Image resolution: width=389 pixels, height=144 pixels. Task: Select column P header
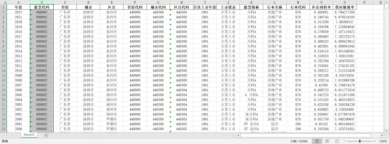pyautogui.click(x=365, y=2)
